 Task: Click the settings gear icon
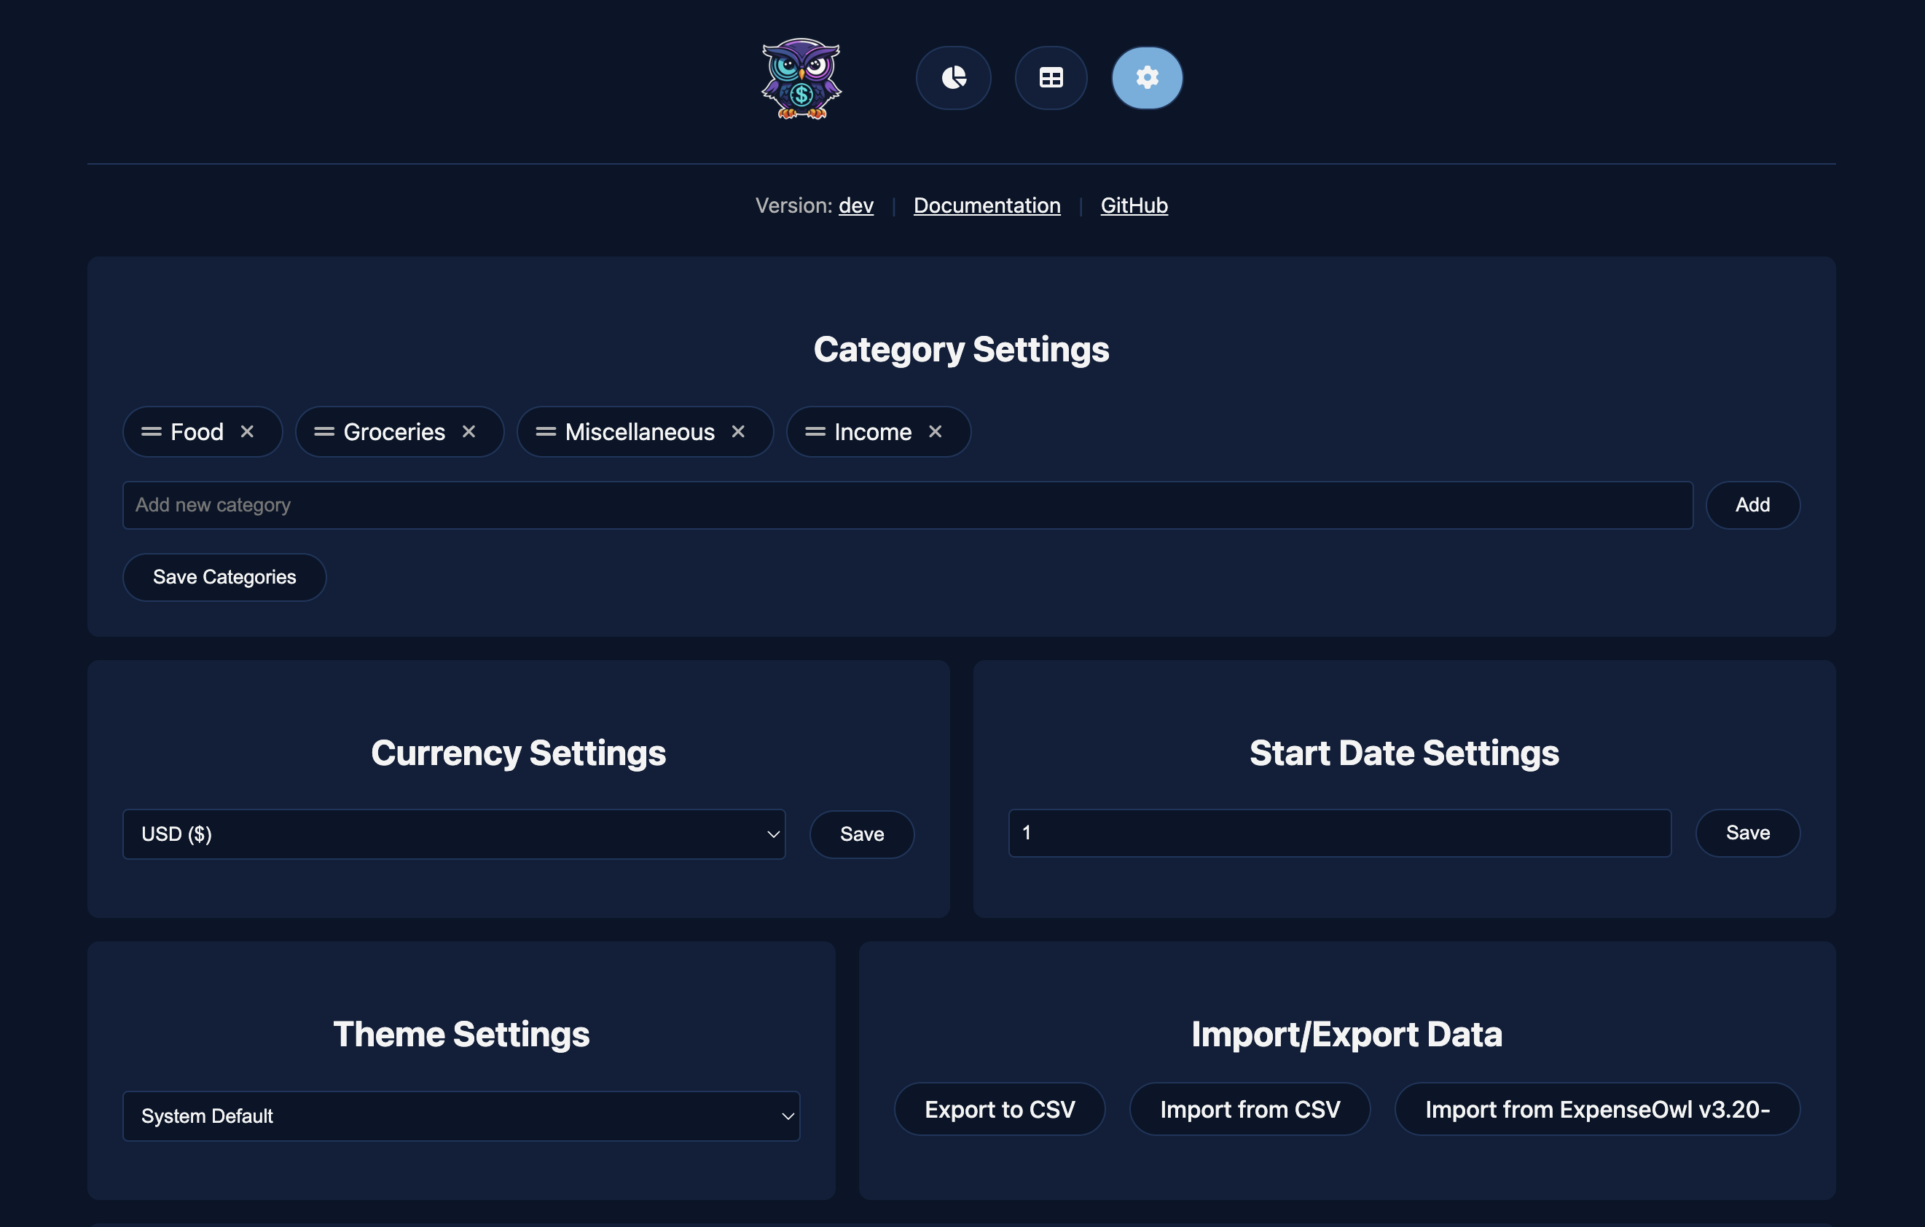(x=1146, y=77)
